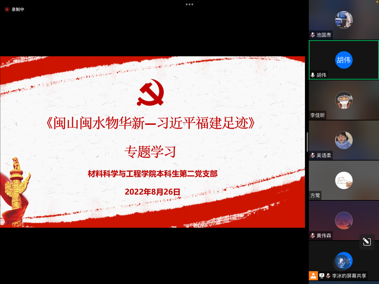Click the active mic icon beside 胡伟
Screen dimensions: 379x284
tap(313, 75)
